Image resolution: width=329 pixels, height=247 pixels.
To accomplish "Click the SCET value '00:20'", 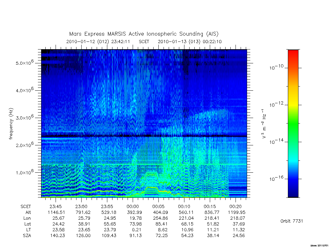I will (236, 206).
